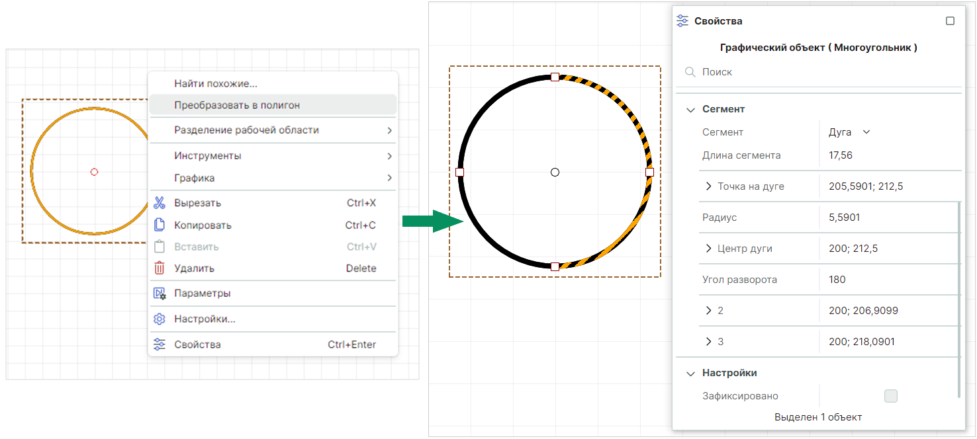Click the sliders icon in Свойства panel header
977x439 pixels.
[x=682, y=21]
